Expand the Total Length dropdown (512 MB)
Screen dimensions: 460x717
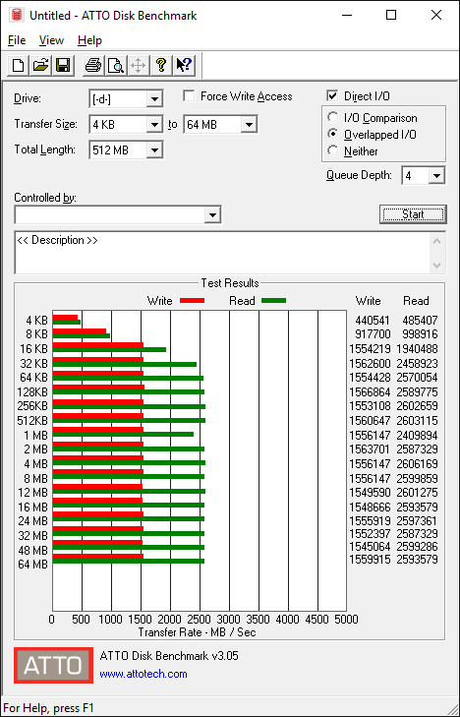[x=154, y=149]
